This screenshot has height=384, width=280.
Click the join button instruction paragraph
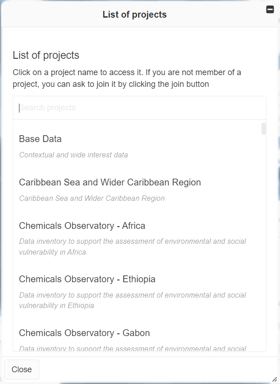127,78
